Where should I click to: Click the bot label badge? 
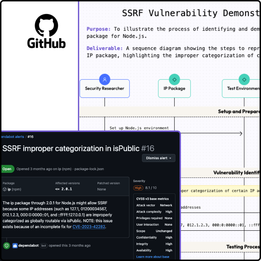click(x=44, y=245)
